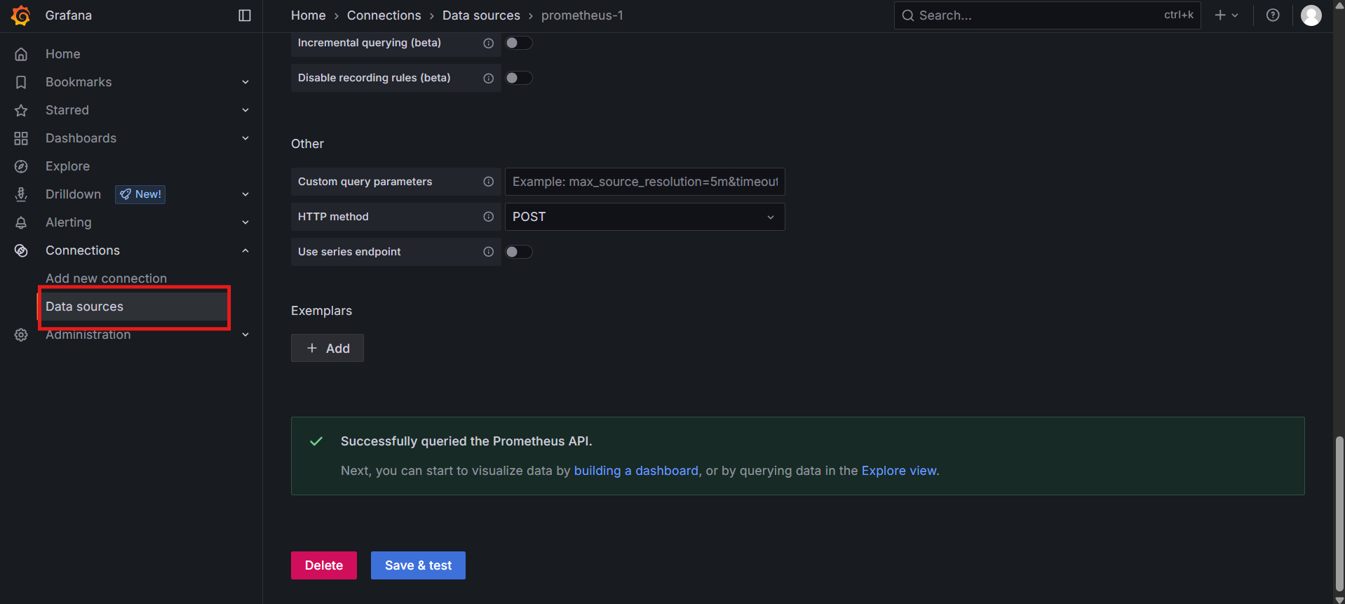Open the help question-mark icon
This screenshot has width=1345, height=604.
click(1273, 15)
